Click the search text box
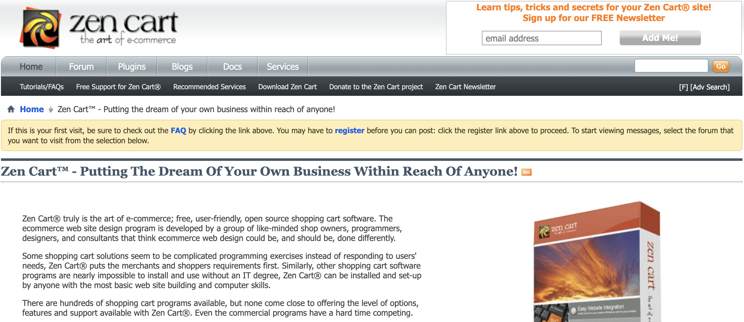The width and height of the screenshot is (744, 322). pyautogui.click(x=671, y=66)
